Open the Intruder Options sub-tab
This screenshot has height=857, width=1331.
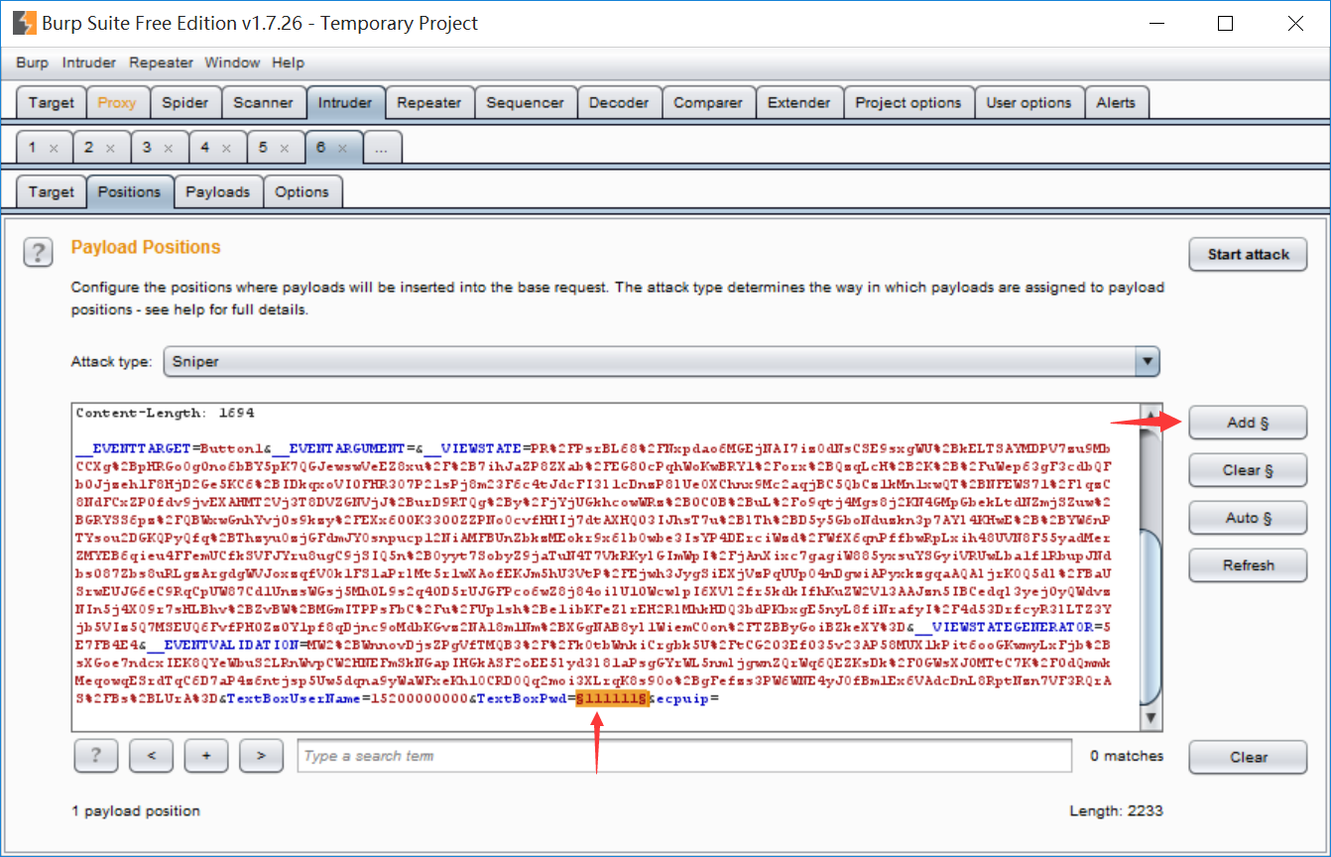tap(302, 191)
